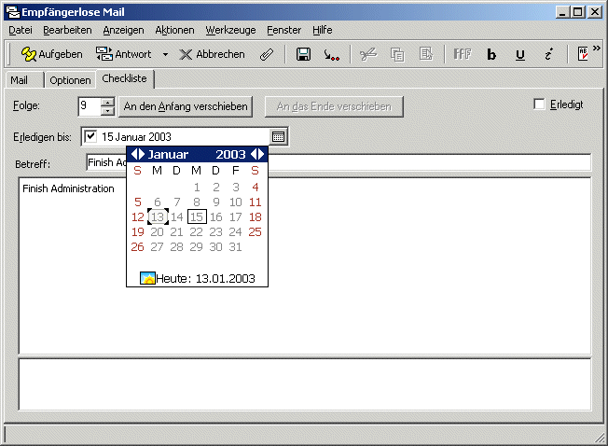Click An den Anfang verschieben button
The height and width of the screenshot is (446, 608).
point(186,106)
